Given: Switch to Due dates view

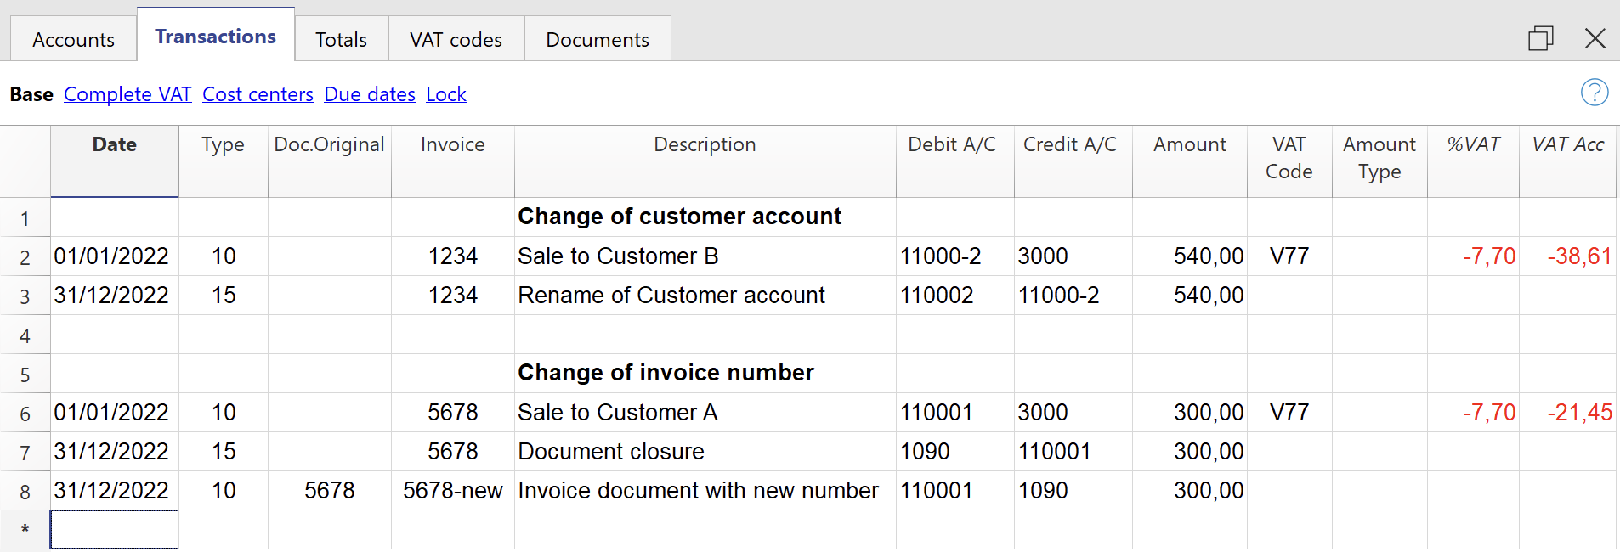Looking at the screenshot, I should click(x=370, y=94).
